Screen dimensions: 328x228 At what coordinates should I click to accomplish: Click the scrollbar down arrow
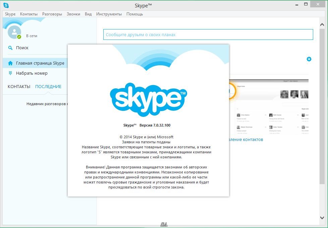[x=322, y=218]
